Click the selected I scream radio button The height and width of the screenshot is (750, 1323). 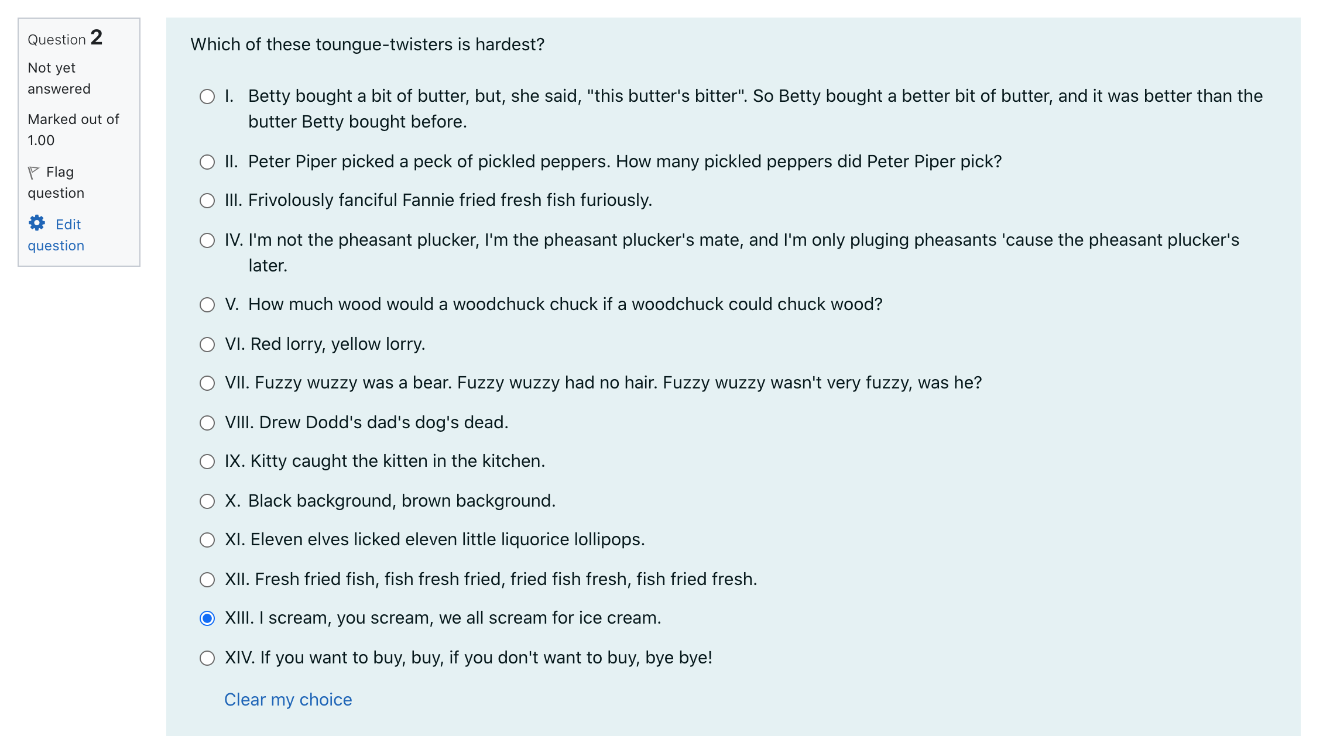point(207,618)
